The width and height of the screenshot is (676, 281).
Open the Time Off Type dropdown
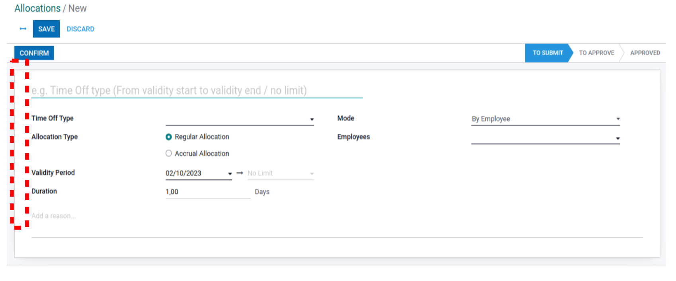click(239, 119)
